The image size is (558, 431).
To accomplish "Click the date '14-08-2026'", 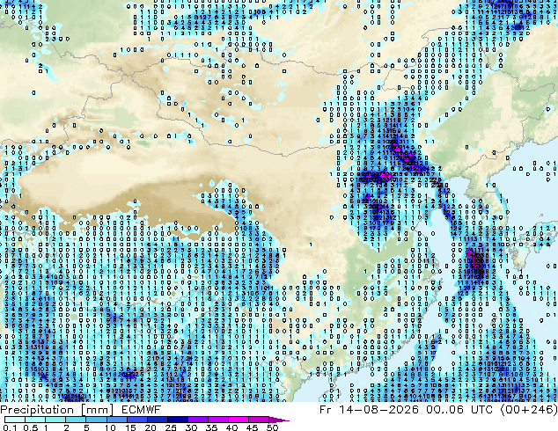I will (378, 410).
